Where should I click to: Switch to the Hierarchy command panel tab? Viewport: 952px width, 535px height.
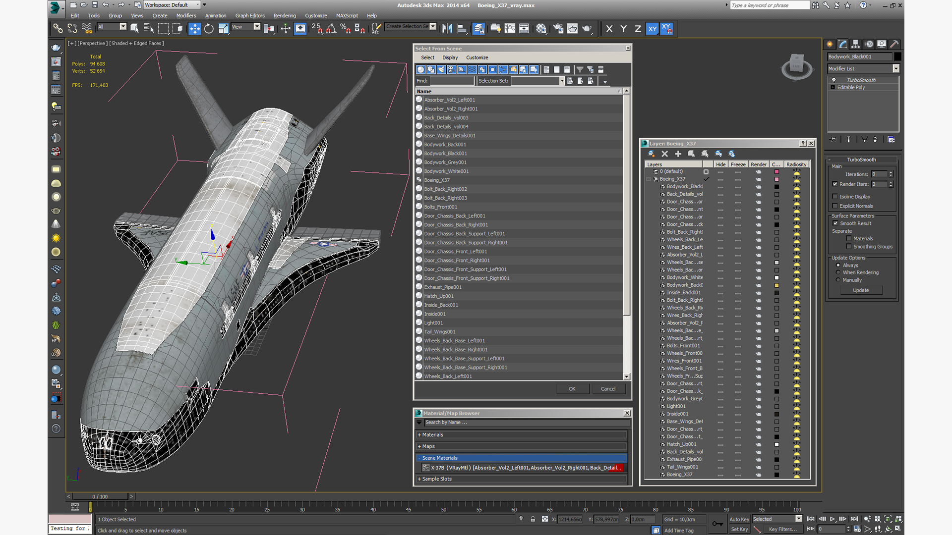point(856,44)
